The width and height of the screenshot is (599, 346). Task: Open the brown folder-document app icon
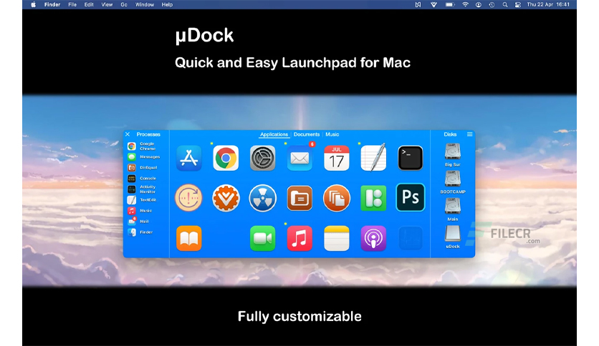pos(299,198)
